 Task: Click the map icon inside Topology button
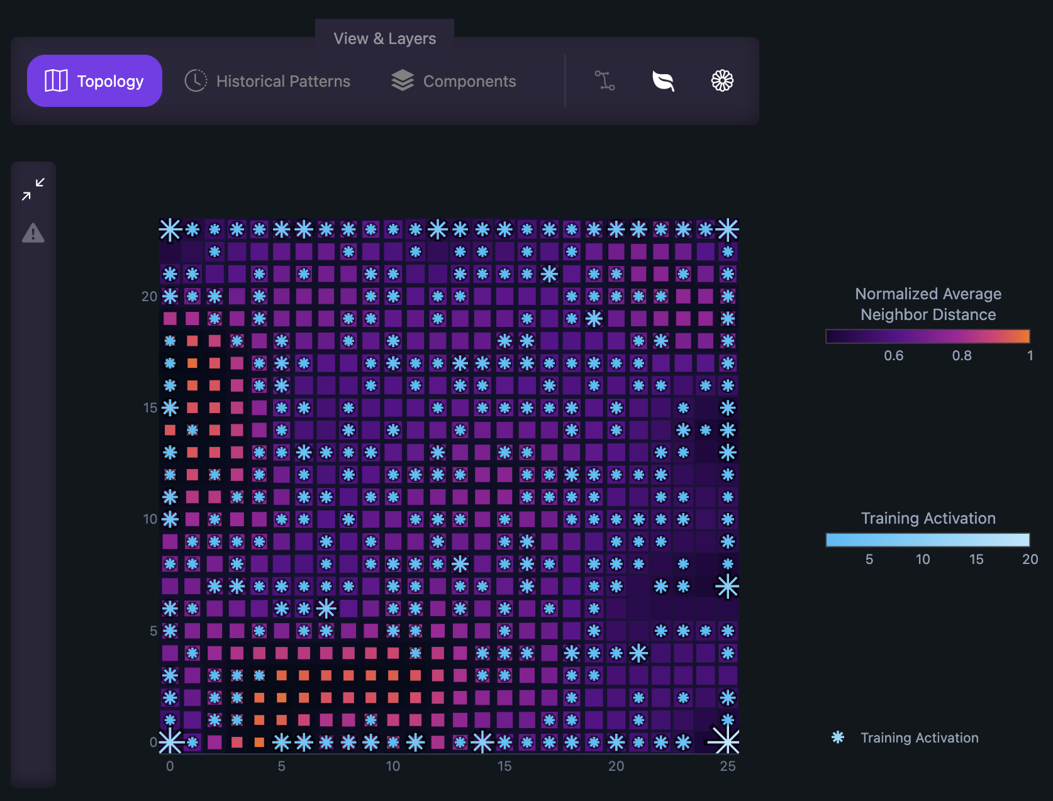point(56,80)
